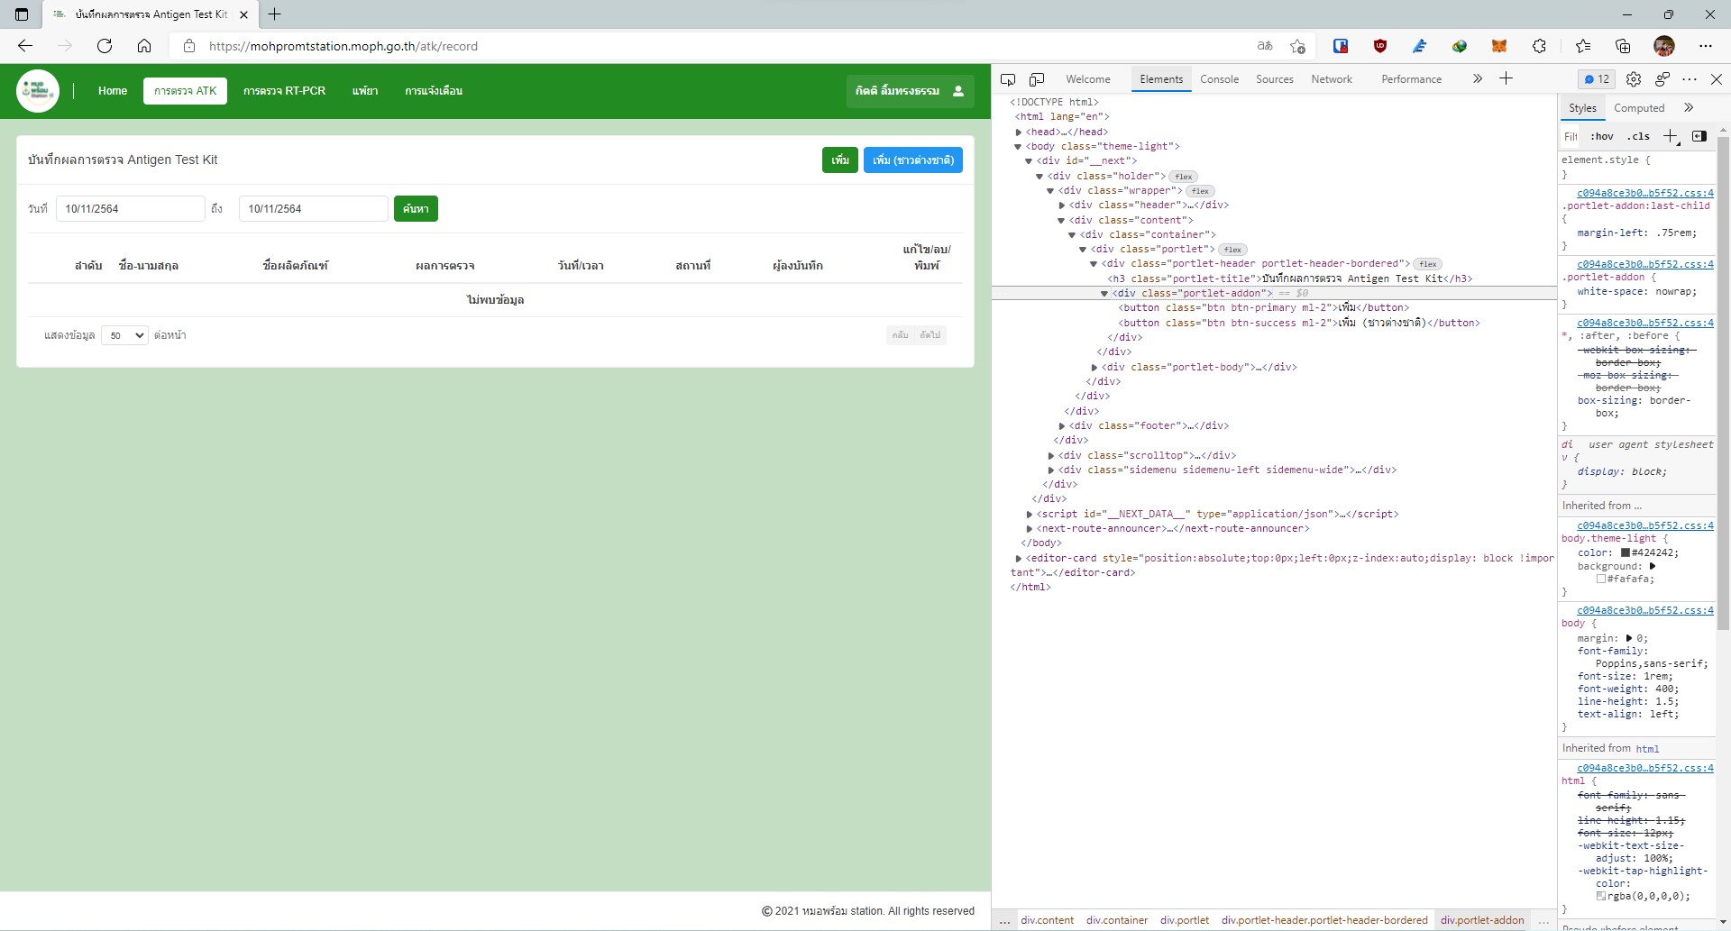Open DevTools settings gear
The image size is (1731, 931).
(1634, 79)
